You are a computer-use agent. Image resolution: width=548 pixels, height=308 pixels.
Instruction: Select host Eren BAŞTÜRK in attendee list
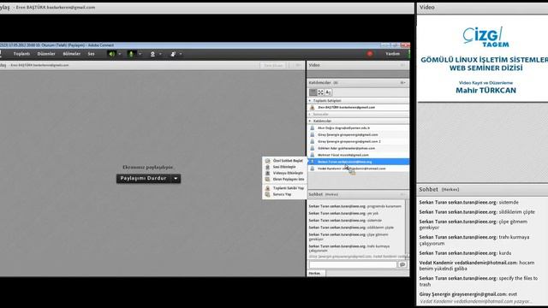358,108
